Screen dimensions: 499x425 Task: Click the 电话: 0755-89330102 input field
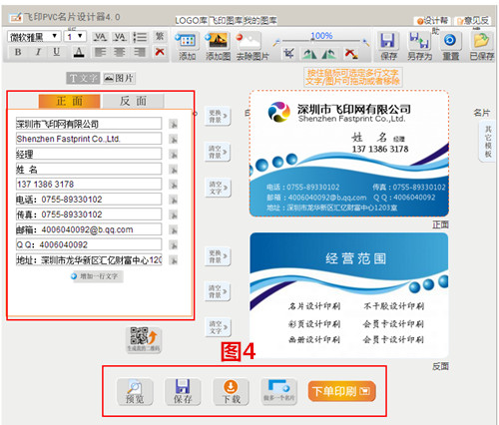coord(89,200)
